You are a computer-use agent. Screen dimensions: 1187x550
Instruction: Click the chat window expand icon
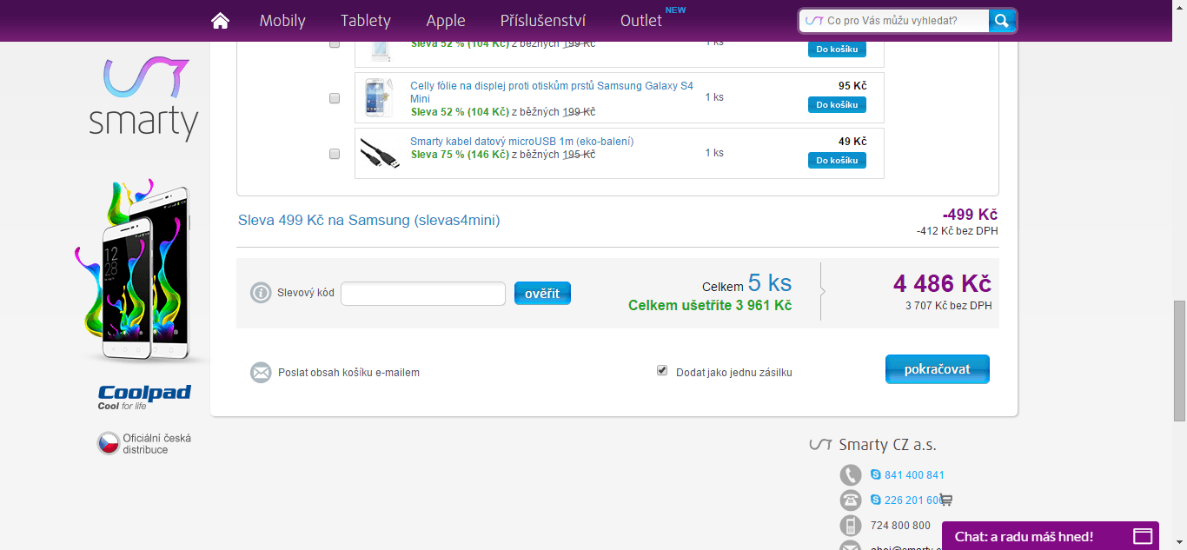tap(1143, 536)
